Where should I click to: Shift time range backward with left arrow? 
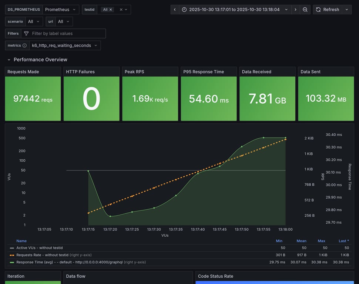(175, 10)
